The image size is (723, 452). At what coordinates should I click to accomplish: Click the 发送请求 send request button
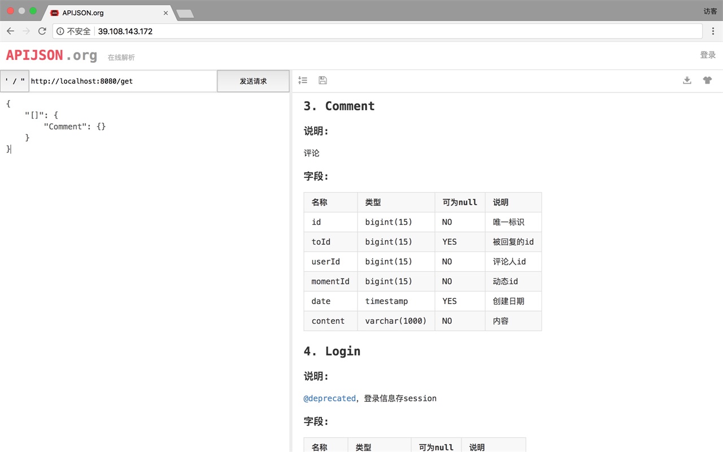pyautogui.click(x=253, y=81)
